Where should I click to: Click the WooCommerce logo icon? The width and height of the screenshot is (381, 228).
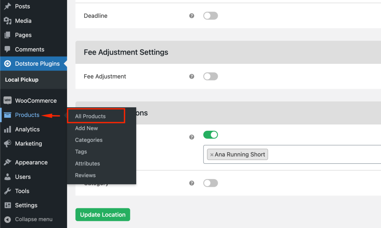pos(7,101)
